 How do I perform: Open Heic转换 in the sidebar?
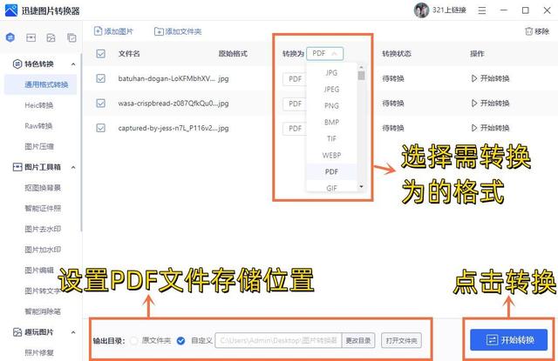tap(38, 105)
